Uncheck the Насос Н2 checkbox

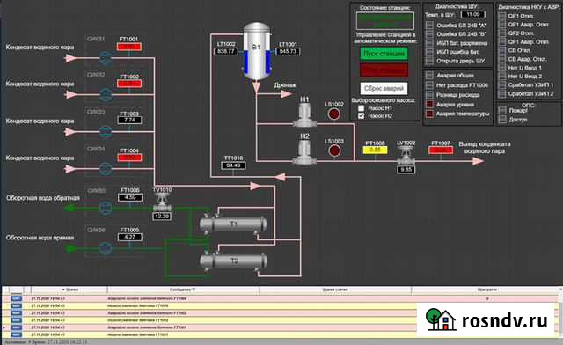pos(362,115)
